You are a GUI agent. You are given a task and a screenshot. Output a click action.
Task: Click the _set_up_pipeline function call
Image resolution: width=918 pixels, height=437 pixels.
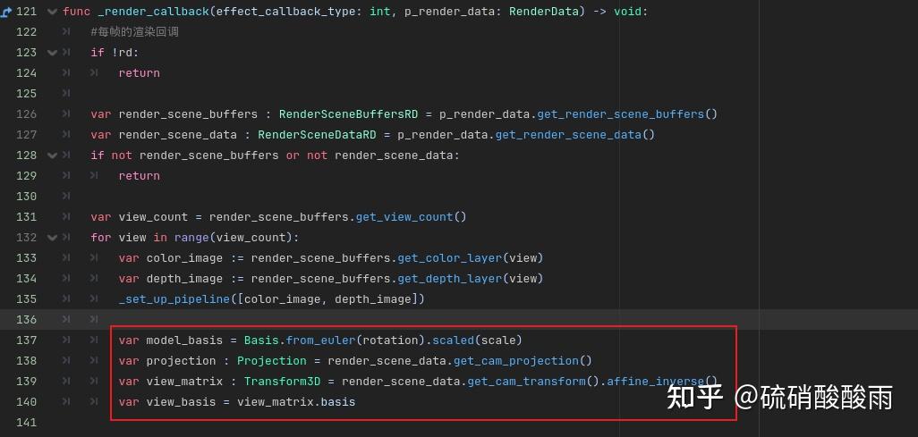[x=174, y=299]
